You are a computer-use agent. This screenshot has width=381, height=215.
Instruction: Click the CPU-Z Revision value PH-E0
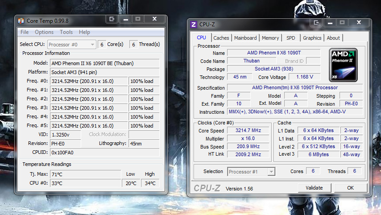(x=351, y=104)
